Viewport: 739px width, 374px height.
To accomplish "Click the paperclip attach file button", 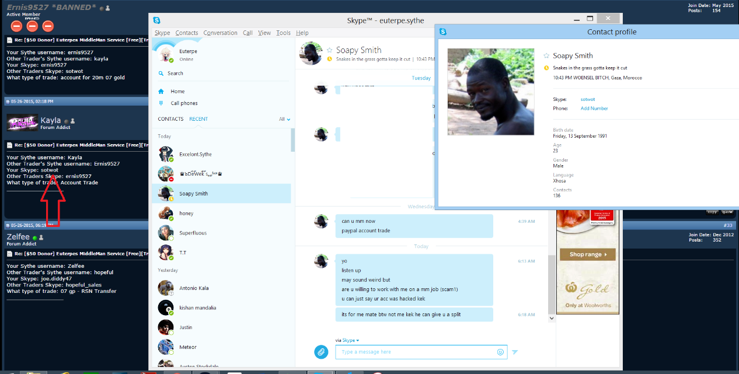I will tap(320, 352).
